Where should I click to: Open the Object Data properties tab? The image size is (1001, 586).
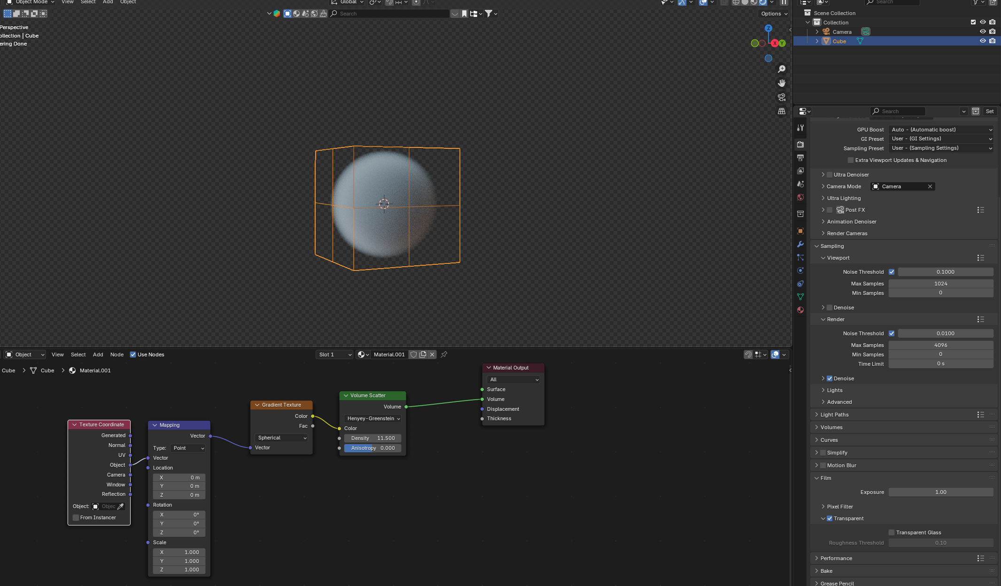click(x=800, y=297)
